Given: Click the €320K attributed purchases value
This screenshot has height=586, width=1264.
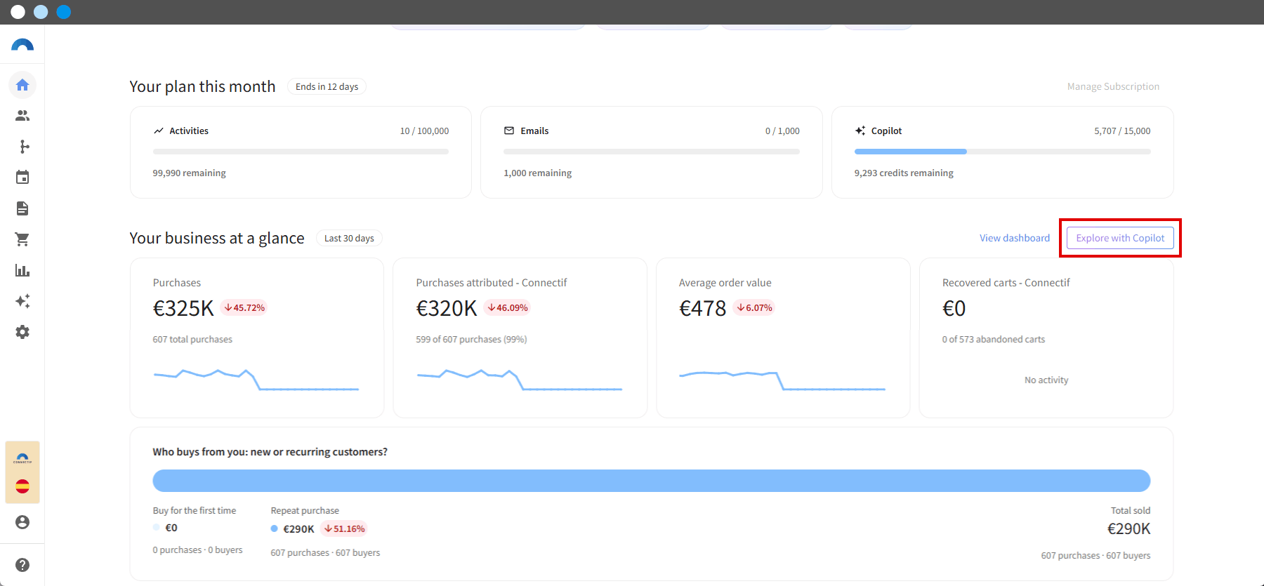Looking at the screenshot, I should (447, 308).
